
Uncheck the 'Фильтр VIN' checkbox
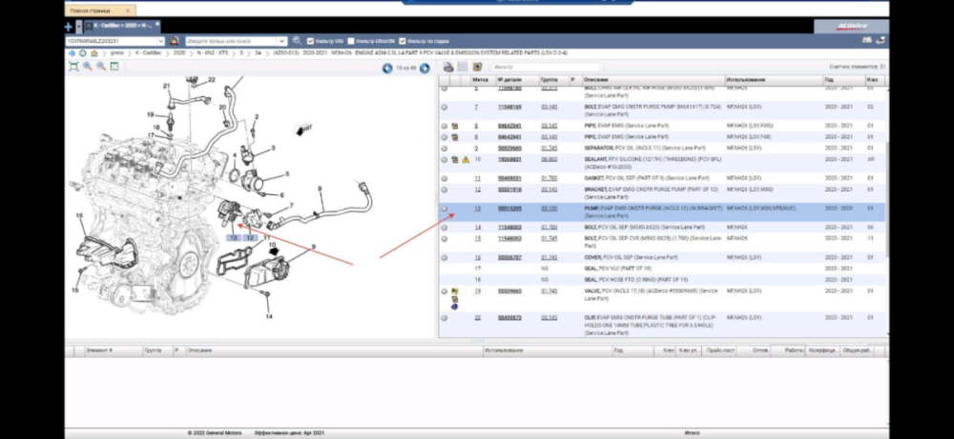click(x=311, y=41)
